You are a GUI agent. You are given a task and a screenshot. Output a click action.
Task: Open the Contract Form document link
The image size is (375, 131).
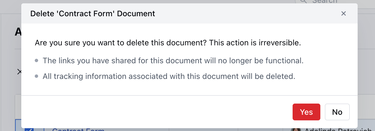[78, 130]
